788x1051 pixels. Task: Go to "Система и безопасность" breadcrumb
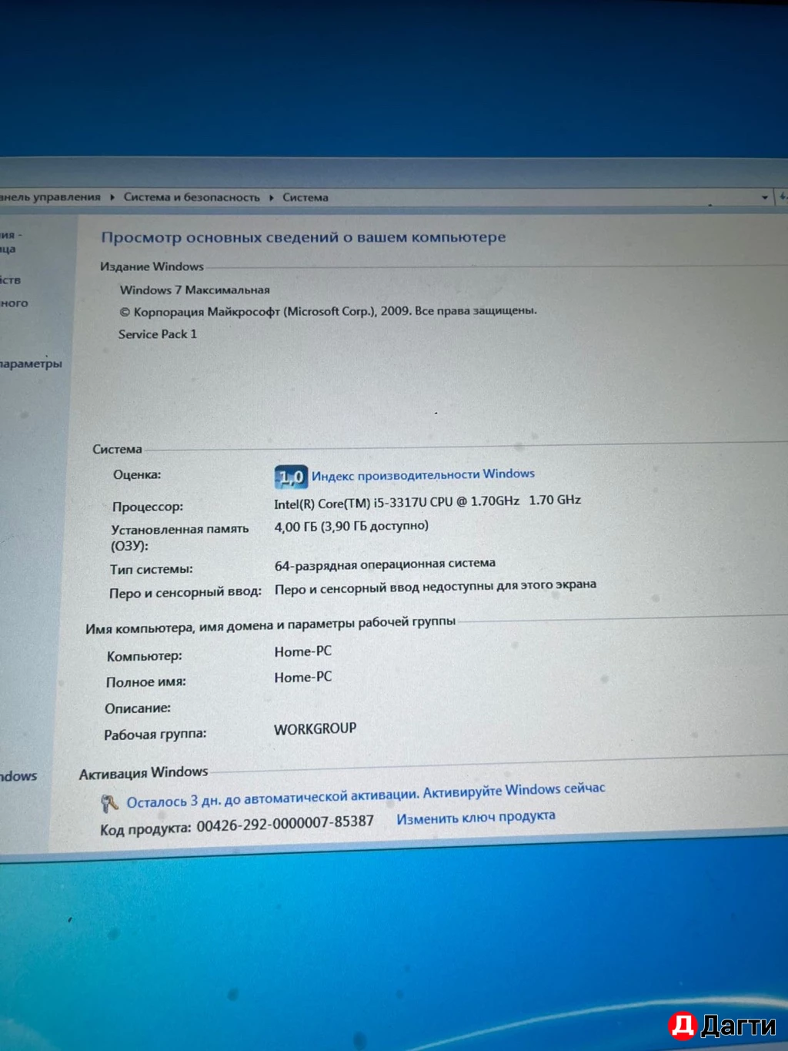[x=192, y=197]
